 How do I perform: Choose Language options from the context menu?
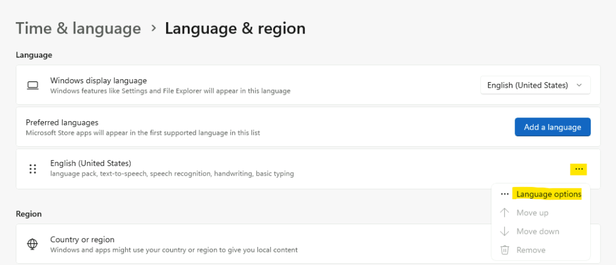549,194
